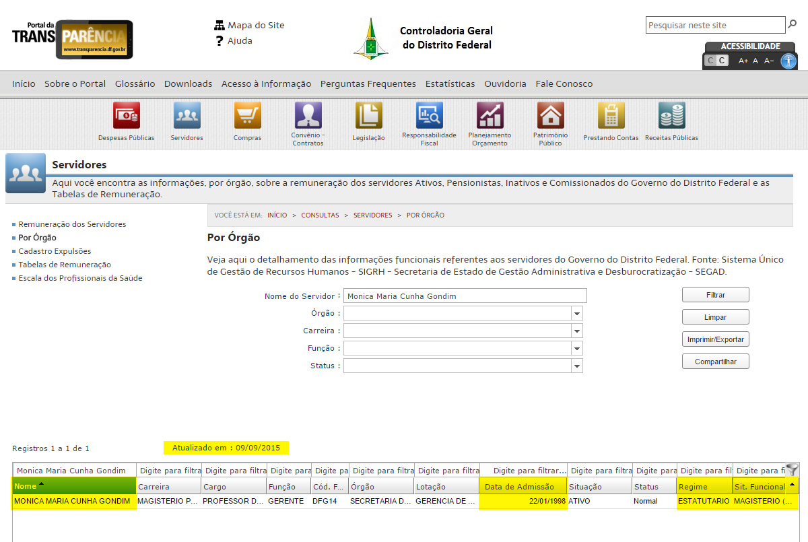Viewport: 808px width, 542px height.
Task: Click the Filtrar button
Action: (x=715, y=295)
